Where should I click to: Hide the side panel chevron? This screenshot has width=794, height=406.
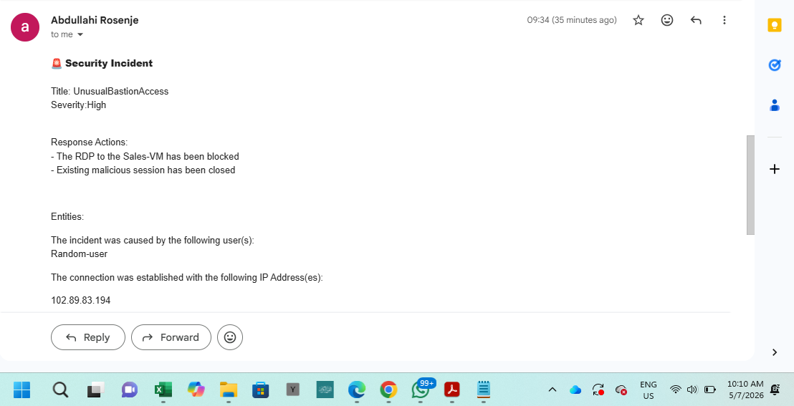(774, 352)
